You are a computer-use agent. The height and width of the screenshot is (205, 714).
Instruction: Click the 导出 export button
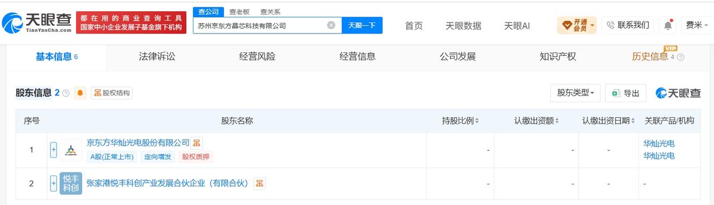click(x=626, y=93)
